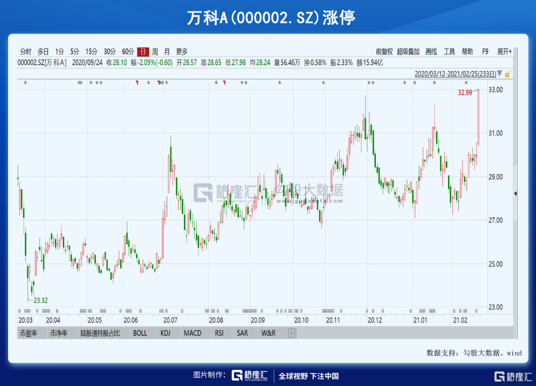This screenshot has width=536, height=386.
Task: Click the volume 量56.46万 value
Action: 287,63
